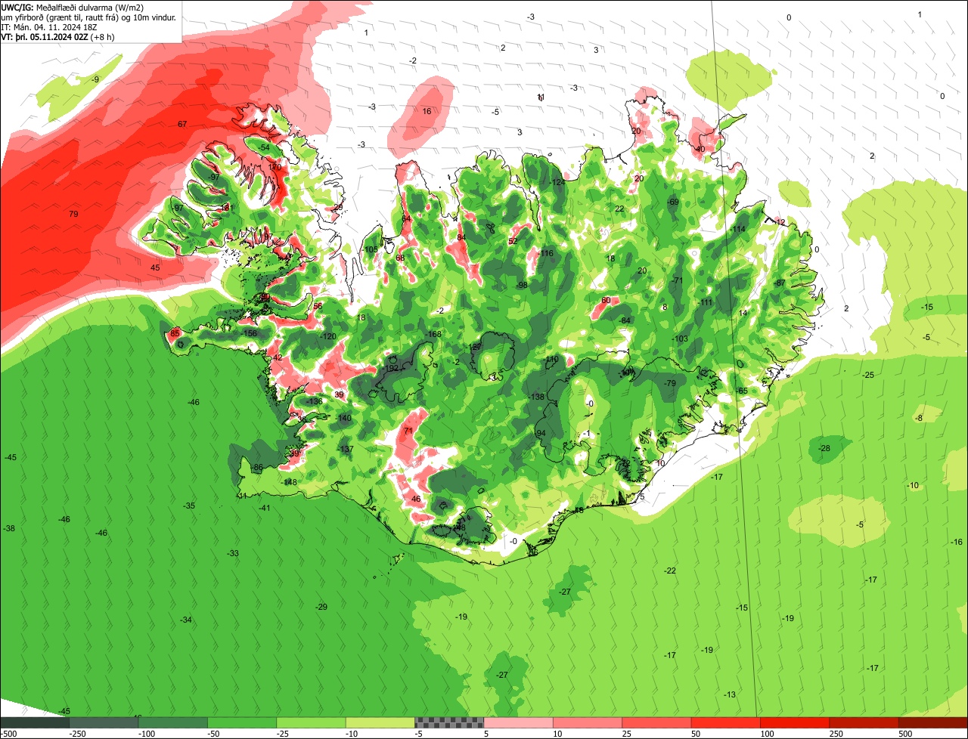Pick the legend swatch between 5 and 10
This screenshot has width=968, height=739.
tap(518, 722)
